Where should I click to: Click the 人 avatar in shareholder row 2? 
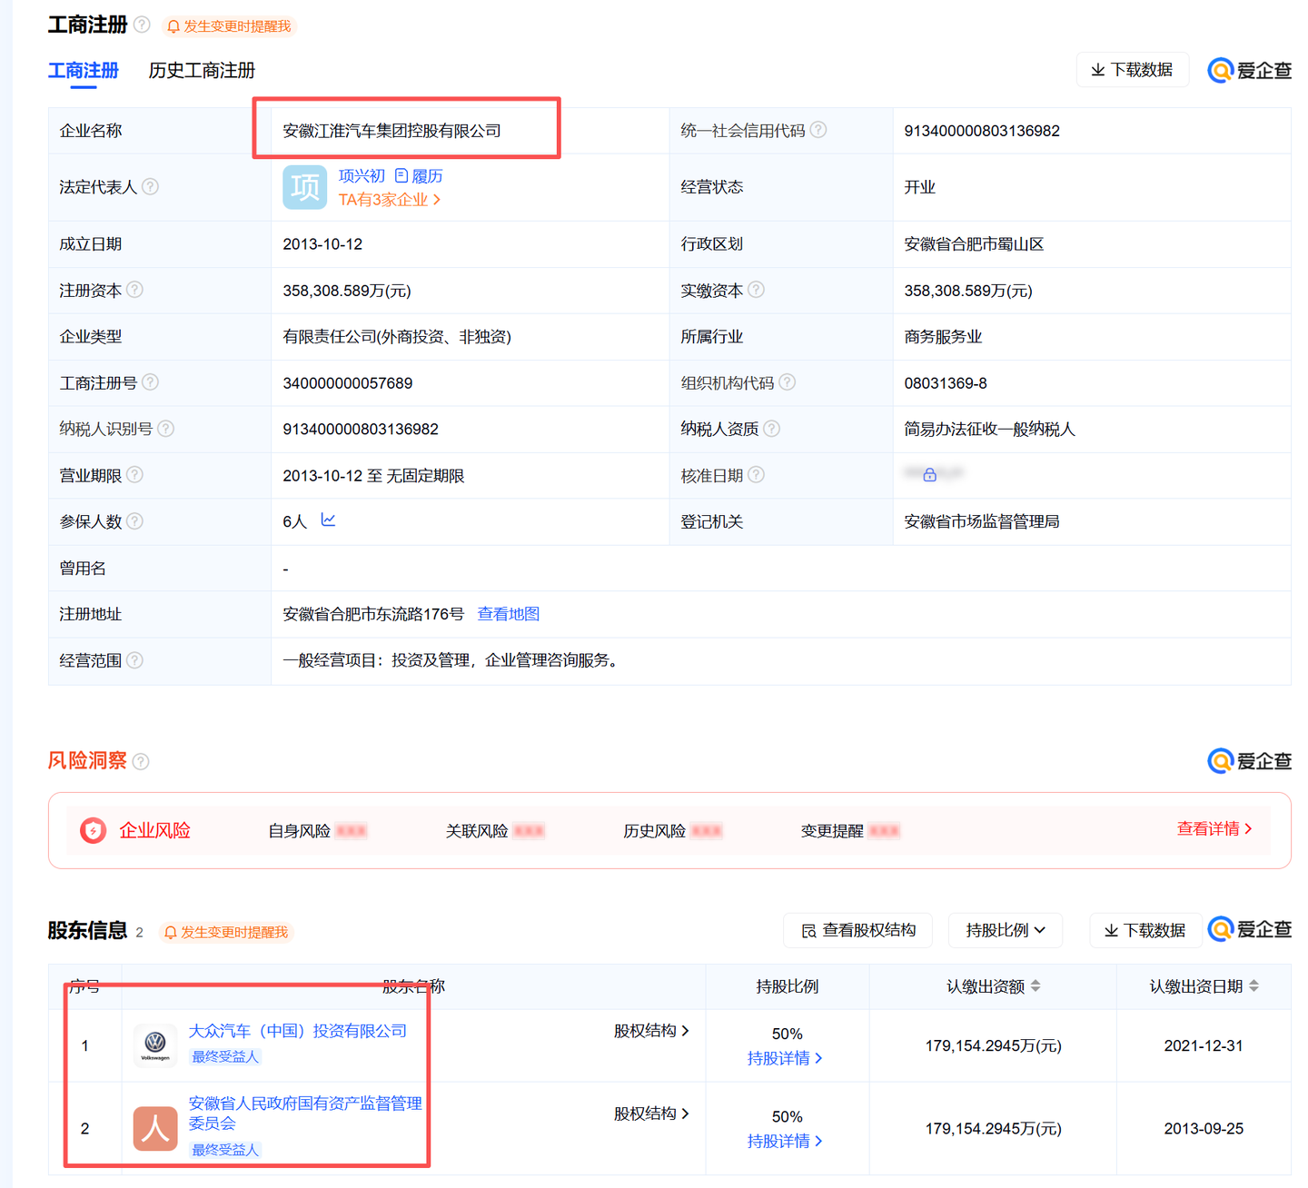(155, 1128)
